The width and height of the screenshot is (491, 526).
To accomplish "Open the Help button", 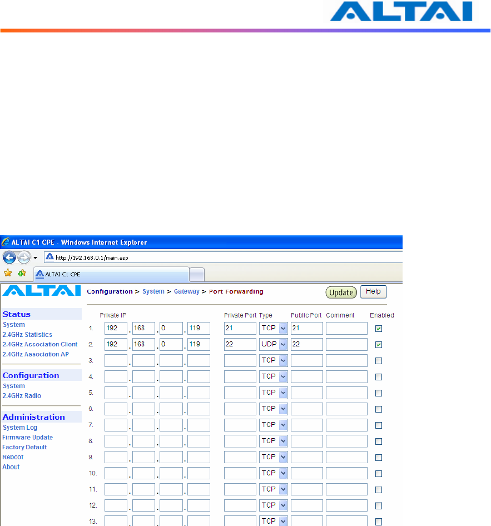I will pyautogui.click(x=373, y=291).
